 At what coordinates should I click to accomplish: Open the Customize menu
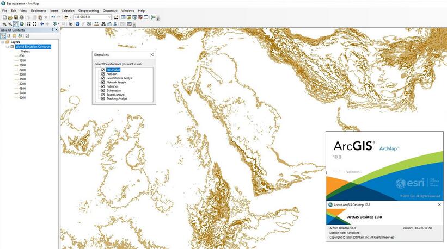pyautogui.click(x=110, y=11)
